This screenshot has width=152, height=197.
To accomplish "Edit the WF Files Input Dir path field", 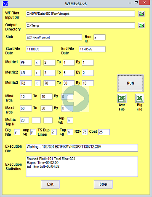I will (80, 14).
